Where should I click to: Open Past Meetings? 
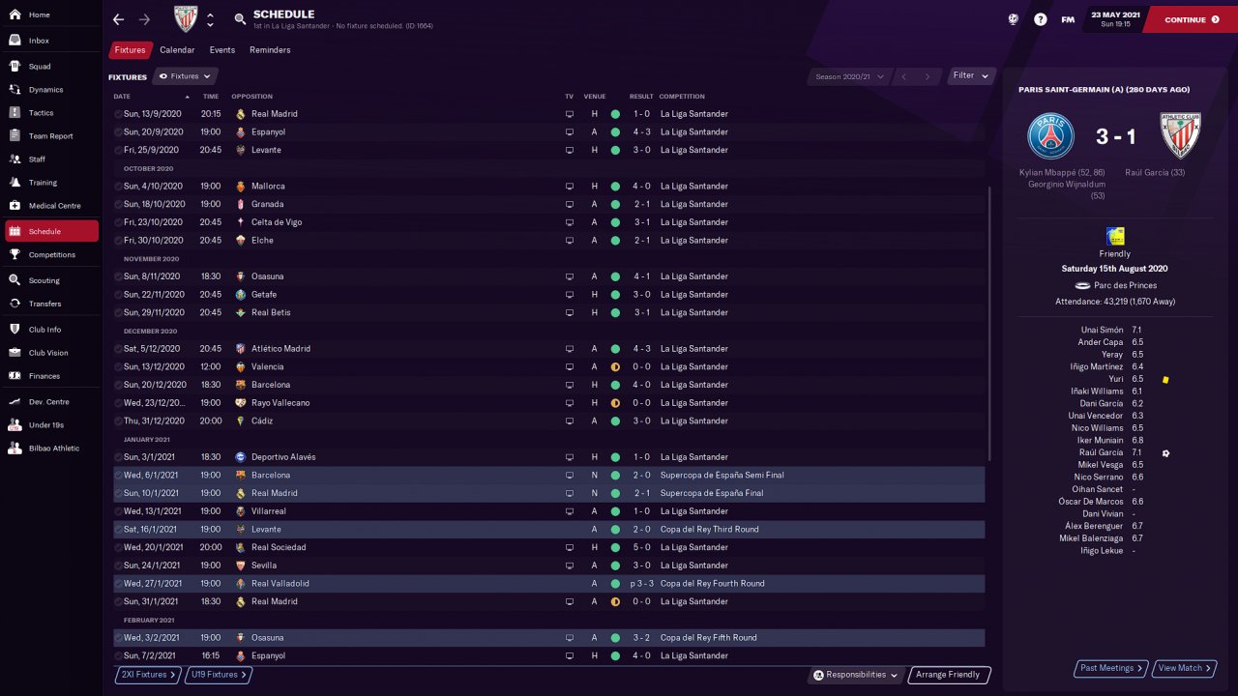[x=1111, y=668]
